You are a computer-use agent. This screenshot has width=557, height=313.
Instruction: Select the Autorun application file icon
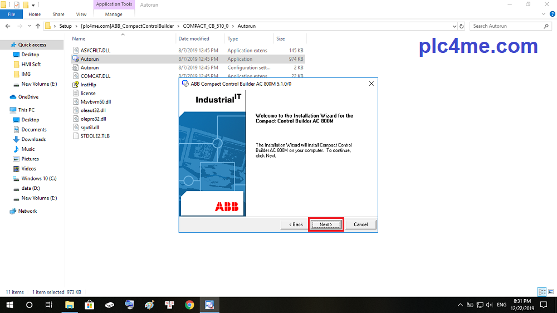click(x=76, y=59)
